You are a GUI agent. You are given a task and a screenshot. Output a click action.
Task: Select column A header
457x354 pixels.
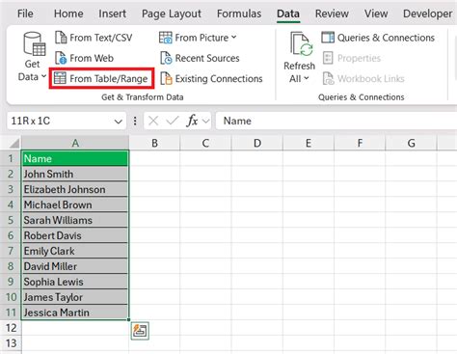pyautogui.click(x=75, y=143)
